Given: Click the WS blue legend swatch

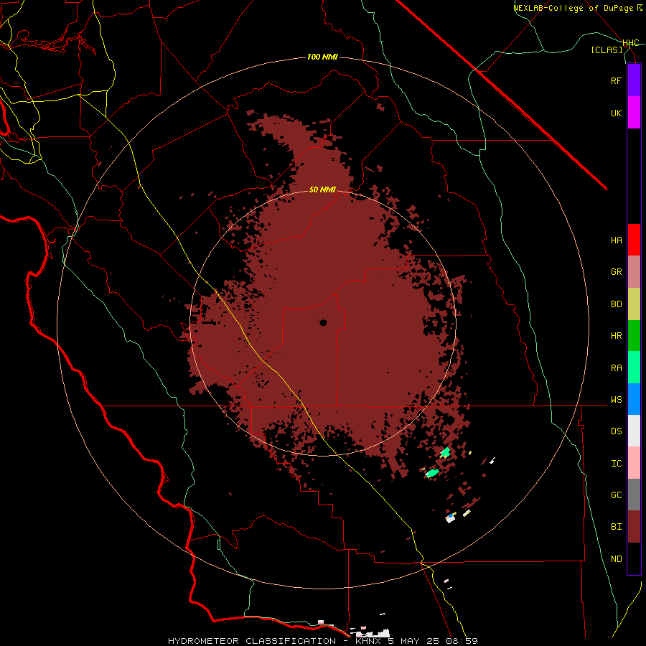Looking at the screenshot, I should pos(634,399).
